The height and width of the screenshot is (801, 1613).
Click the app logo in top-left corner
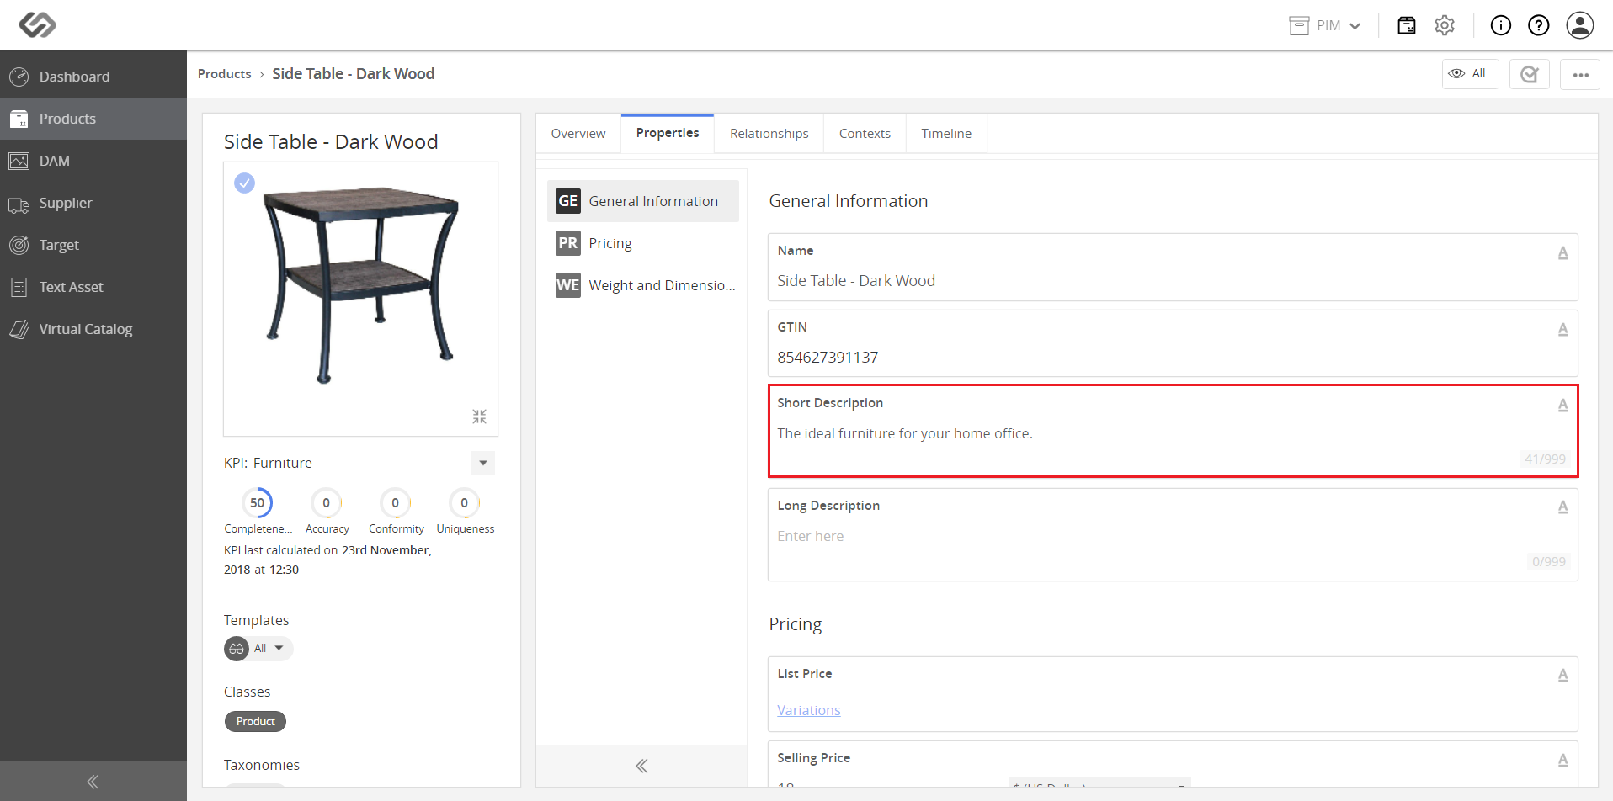click(38, 25)
